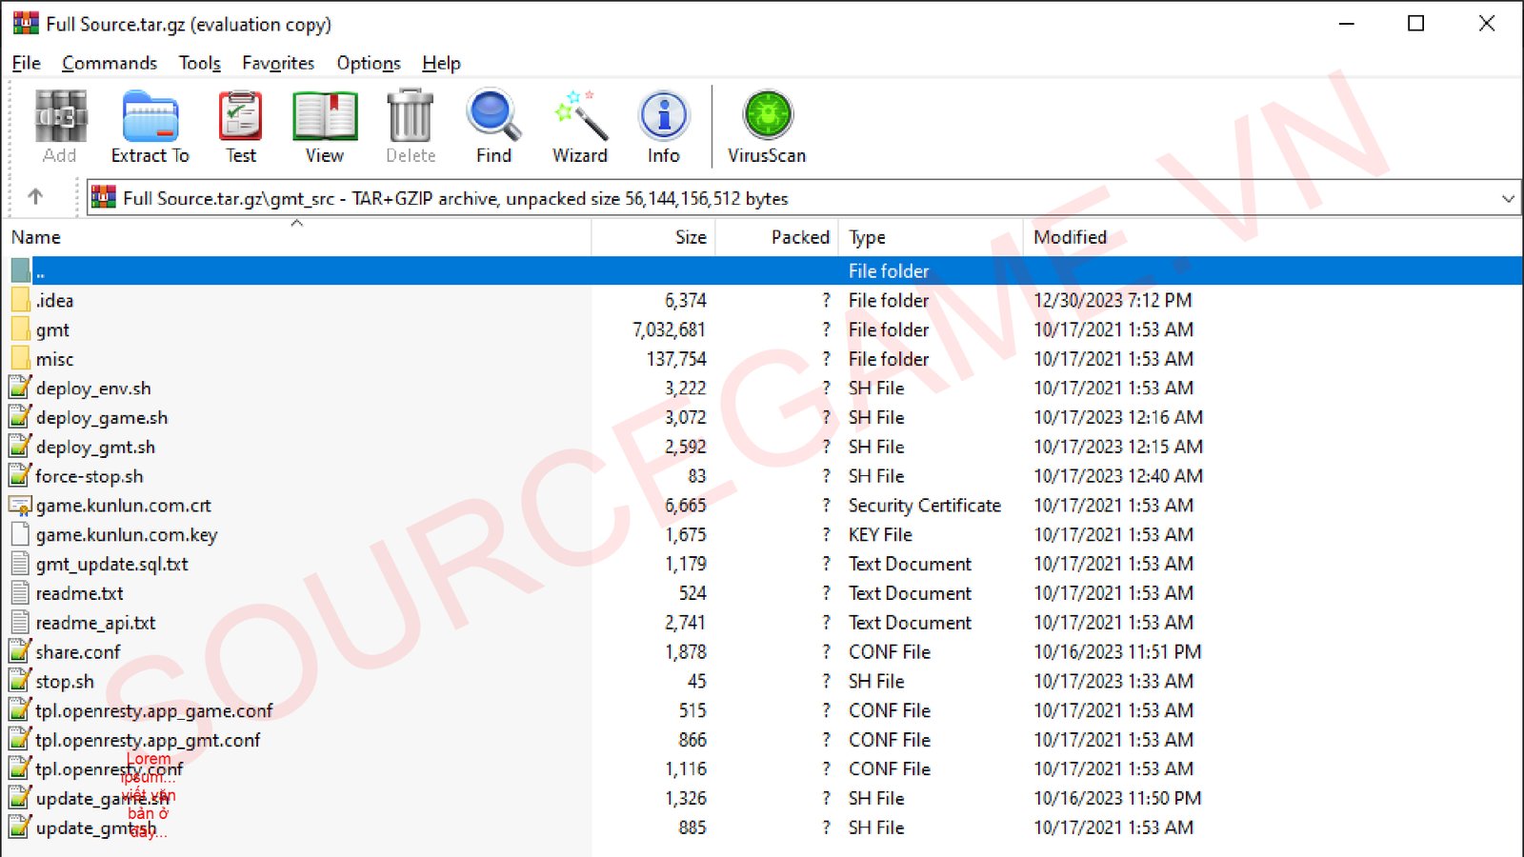Select the deploy_game.sh file
Image resolution: width=1524 pixels, height=857 pixels.
pos(102,418)
